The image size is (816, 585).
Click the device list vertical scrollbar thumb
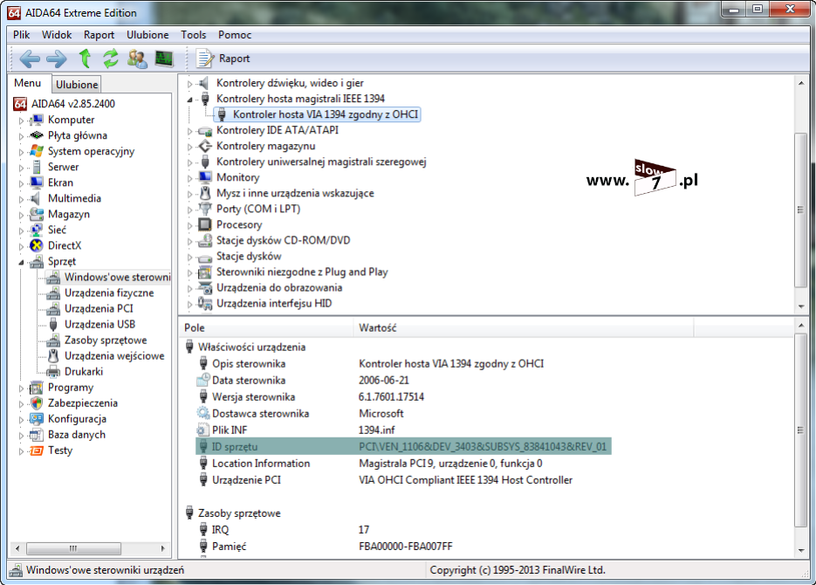[x=800, y=210]
